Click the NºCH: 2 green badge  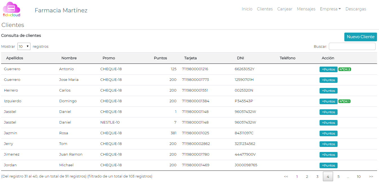(x=345, y=69)
